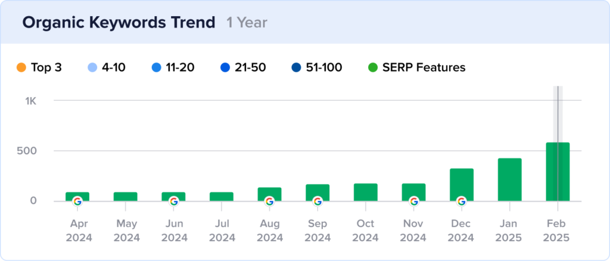
Task: Toggle the Top 3 legend series
Action: (x=39, y=68)
